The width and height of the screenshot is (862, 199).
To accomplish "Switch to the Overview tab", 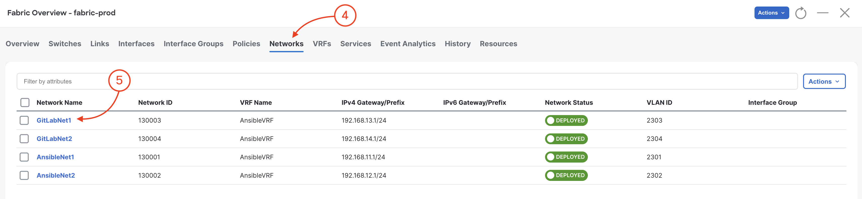I will (x=22, y=44).
